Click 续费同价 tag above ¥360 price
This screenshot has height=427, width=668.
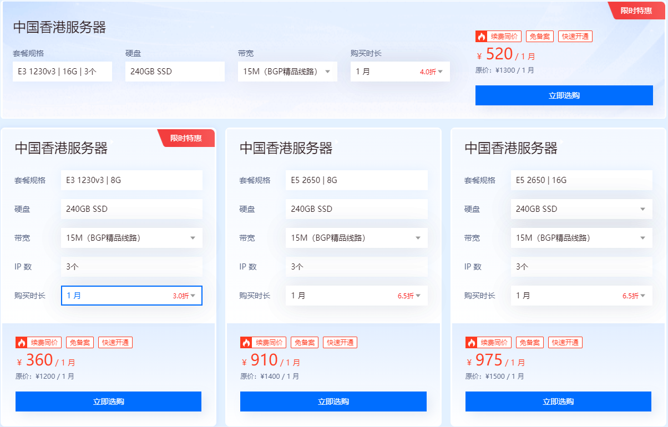[x=44, y=343]
